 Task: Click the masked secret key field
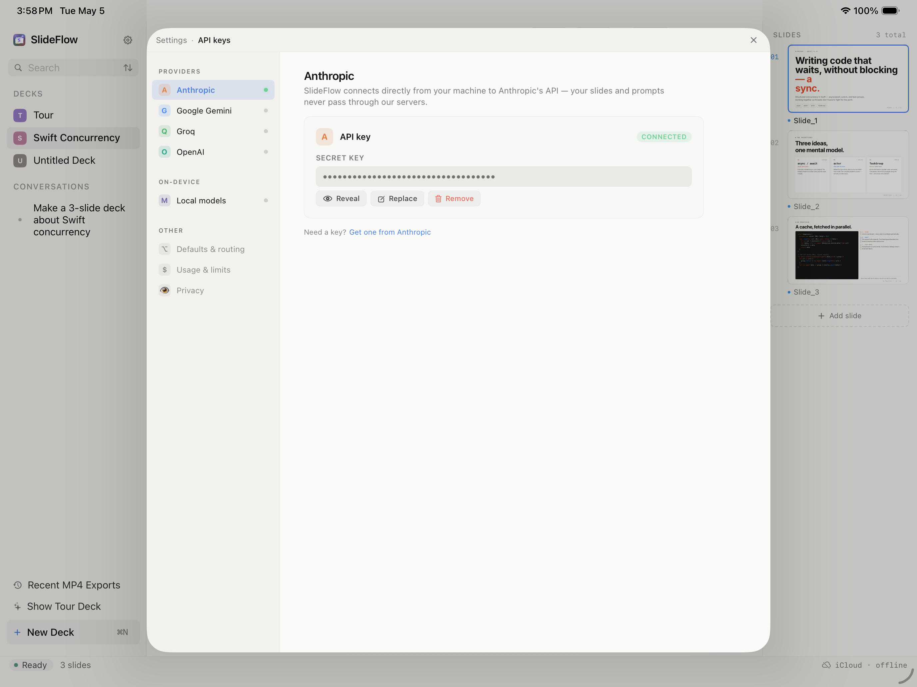pos(503,177)
